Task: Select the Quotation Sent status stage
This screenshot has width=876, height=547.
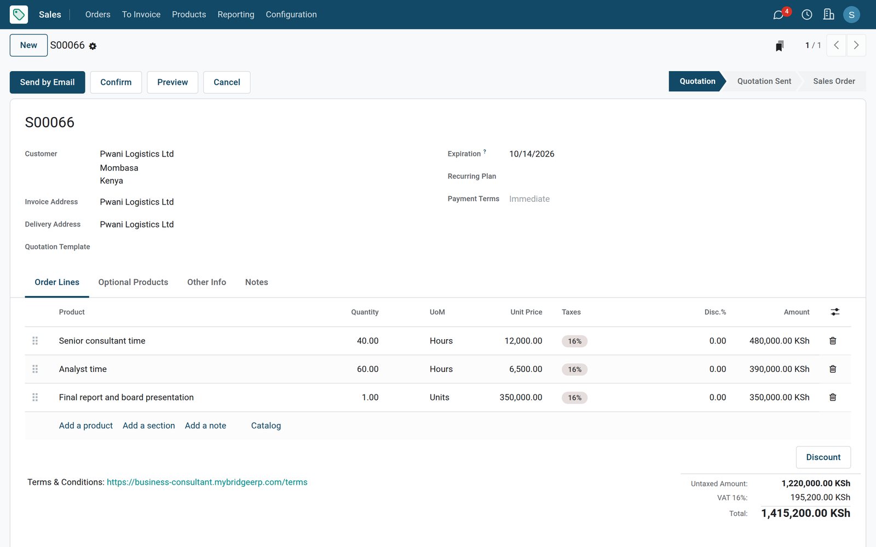Action: coord(764,81)
